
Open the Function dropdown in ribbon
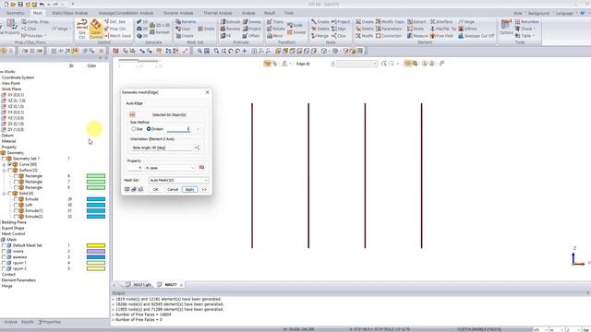tap(34, 36)
